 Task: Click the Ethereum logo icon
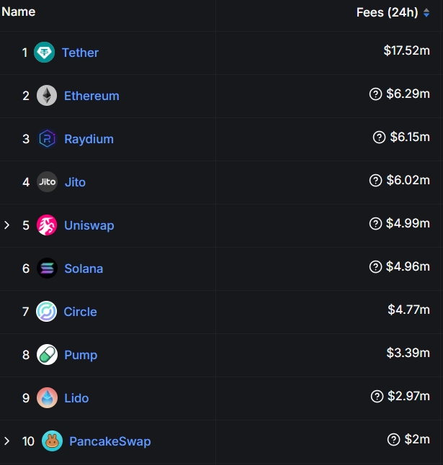click(47, 96)
